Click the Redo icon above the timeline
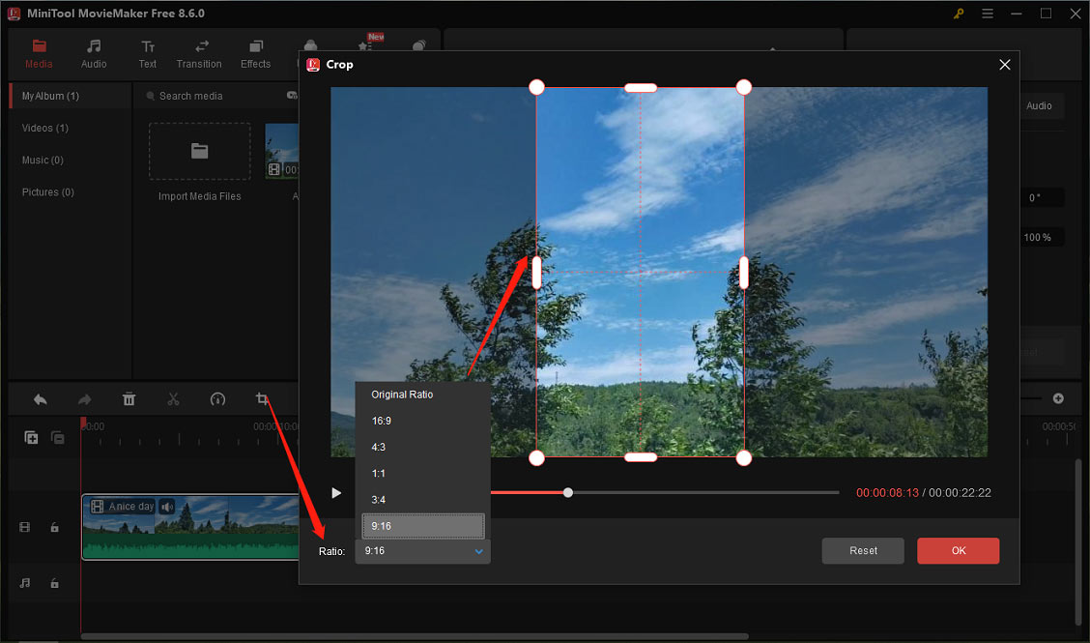 click(x=84, y=398)
